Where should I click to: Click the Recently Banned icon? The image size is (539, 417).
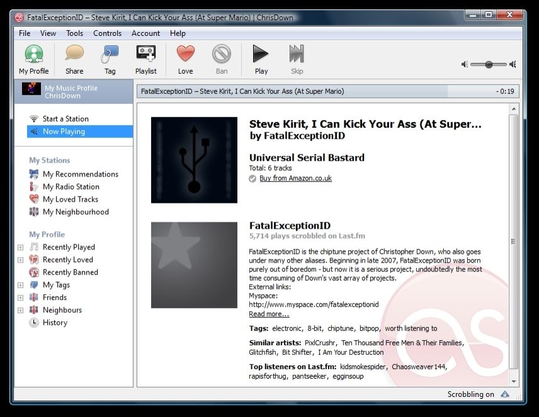point(34,272)
